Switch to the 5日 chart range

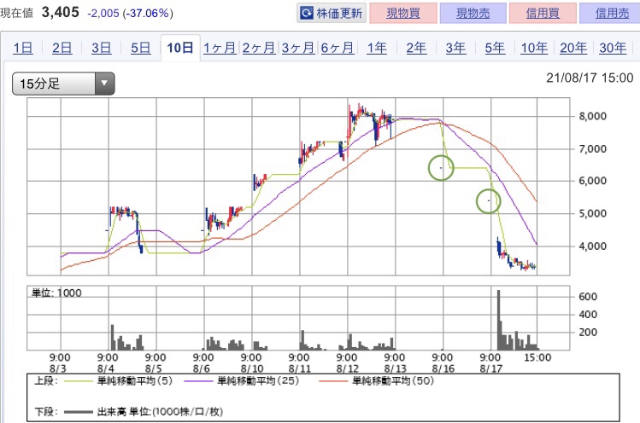(140, 48)
